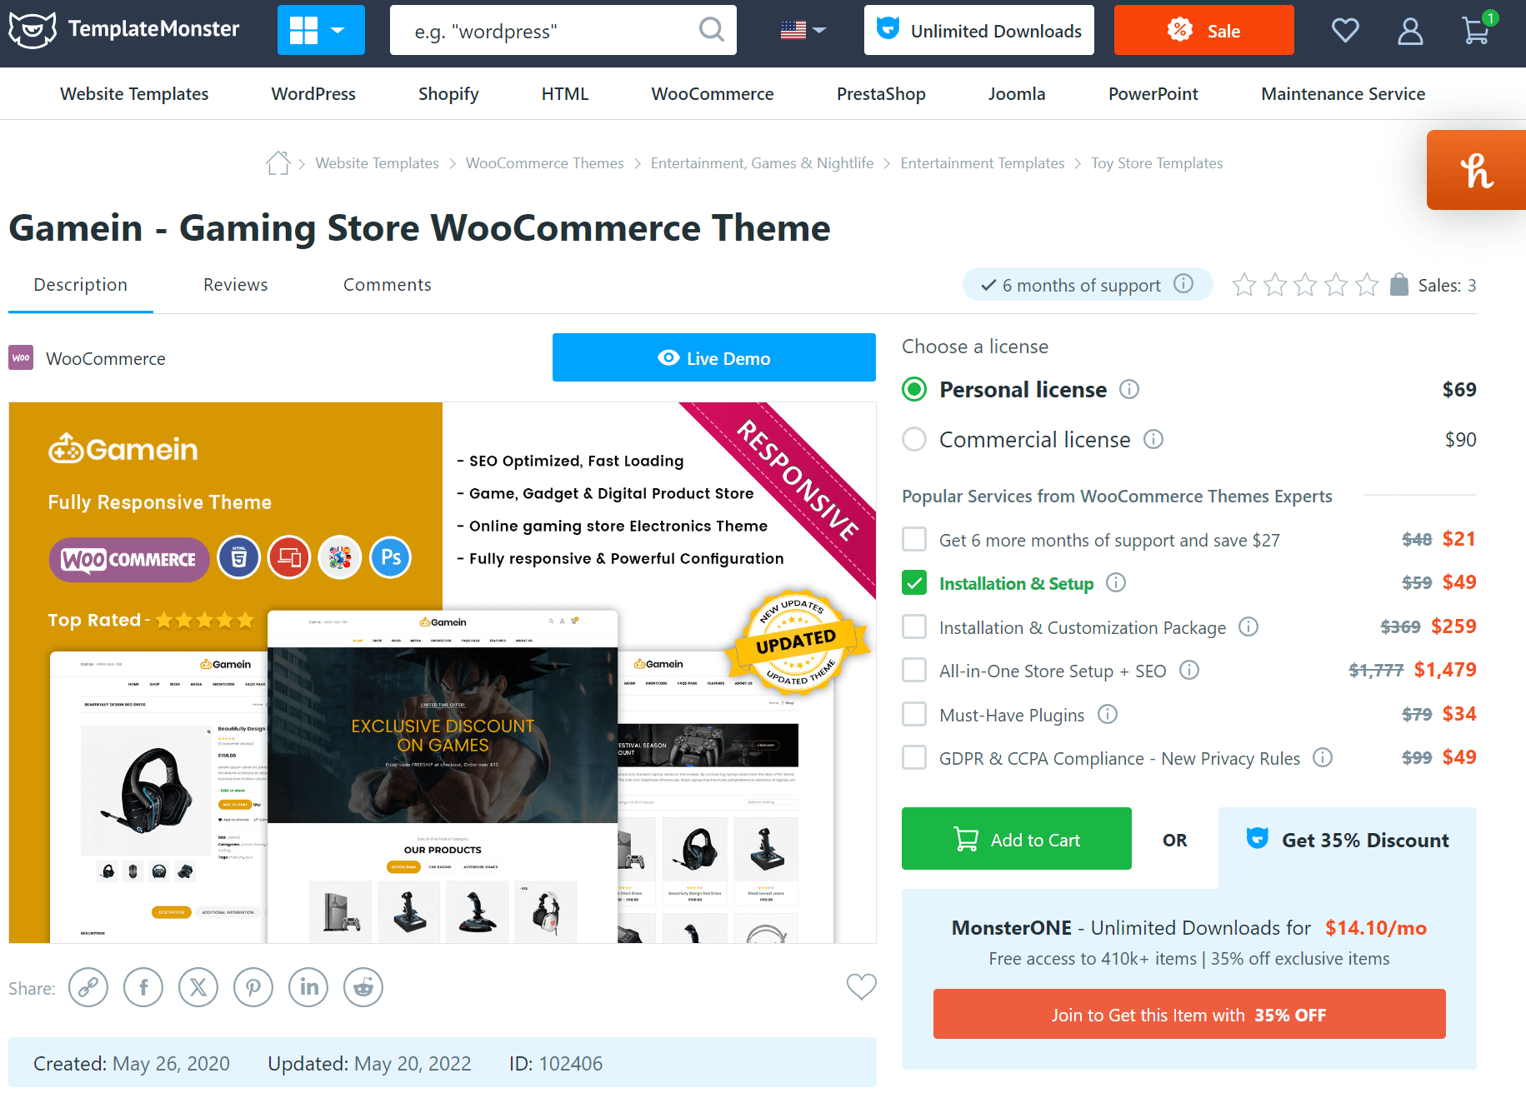Open PrestaShop menu item
This screenshot has height=1093, width=1526.
(881, 94)
